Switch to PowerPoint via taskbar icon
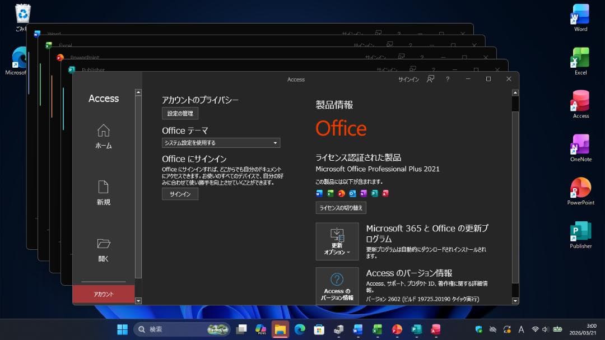This screenshot has height=340, width=605. coord(397,329)
